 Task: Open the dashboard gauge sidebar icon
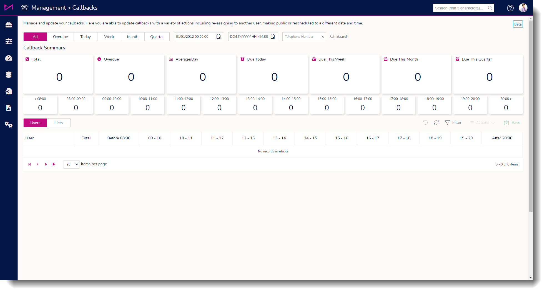pos(9,58)
